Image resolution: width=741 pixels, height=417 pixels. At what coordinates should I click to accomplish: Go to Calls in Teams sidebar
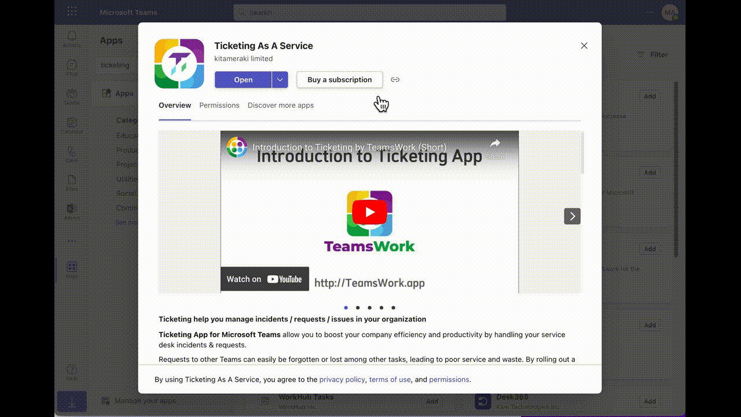point(72,154)
